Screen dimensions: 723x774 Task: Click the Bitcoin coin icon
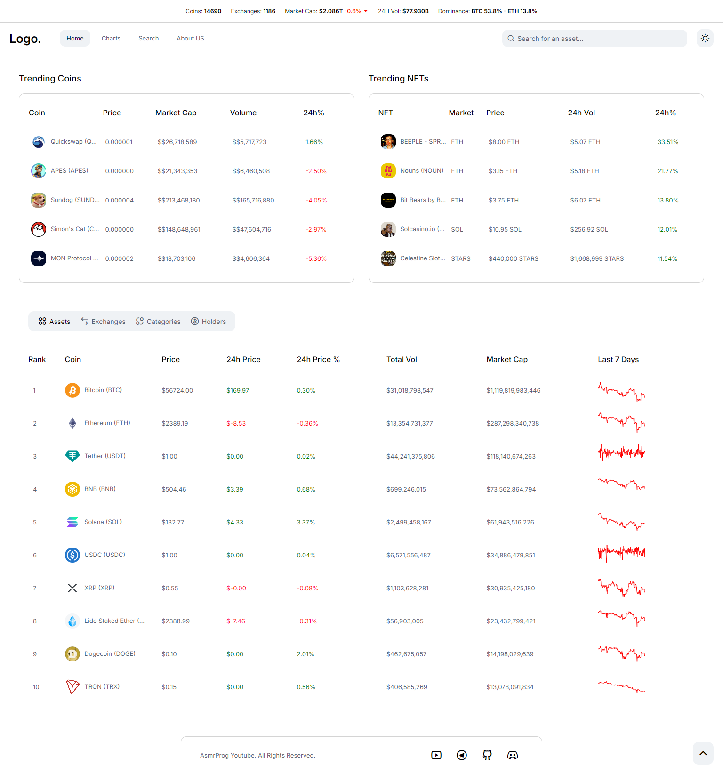pyautogui.click(x=72, y=390)
